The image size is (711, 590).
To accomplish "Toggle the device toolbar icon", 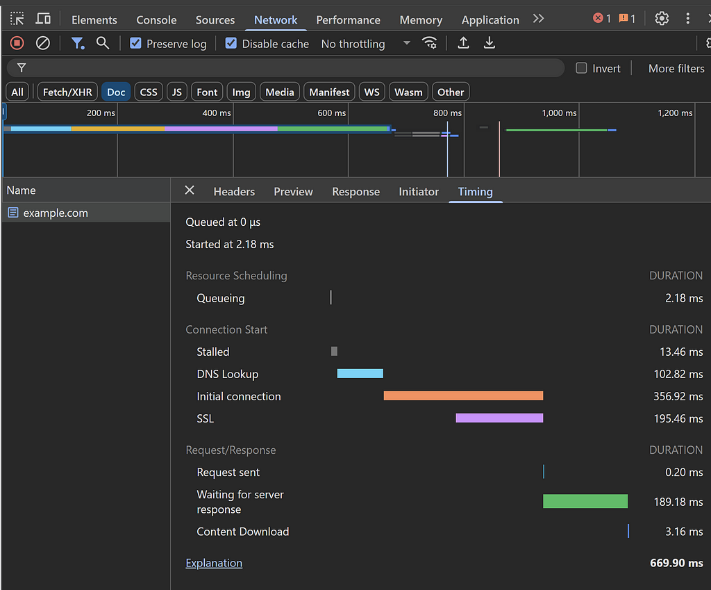I will click(43, 19).
